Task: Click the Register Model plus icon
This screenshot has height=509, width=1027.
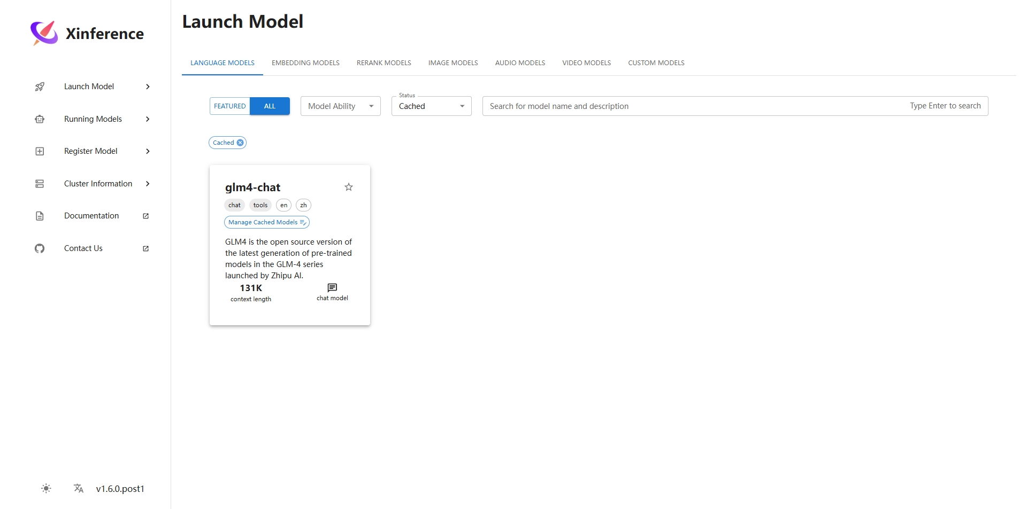Action: pos(40,151)
